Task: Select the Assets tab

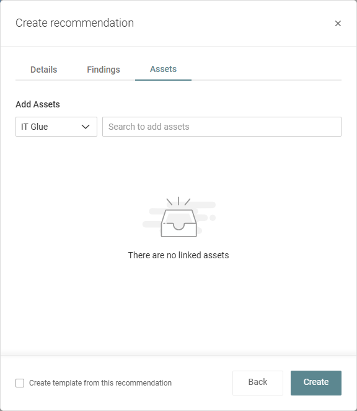Action: click(x=164, y=69)
